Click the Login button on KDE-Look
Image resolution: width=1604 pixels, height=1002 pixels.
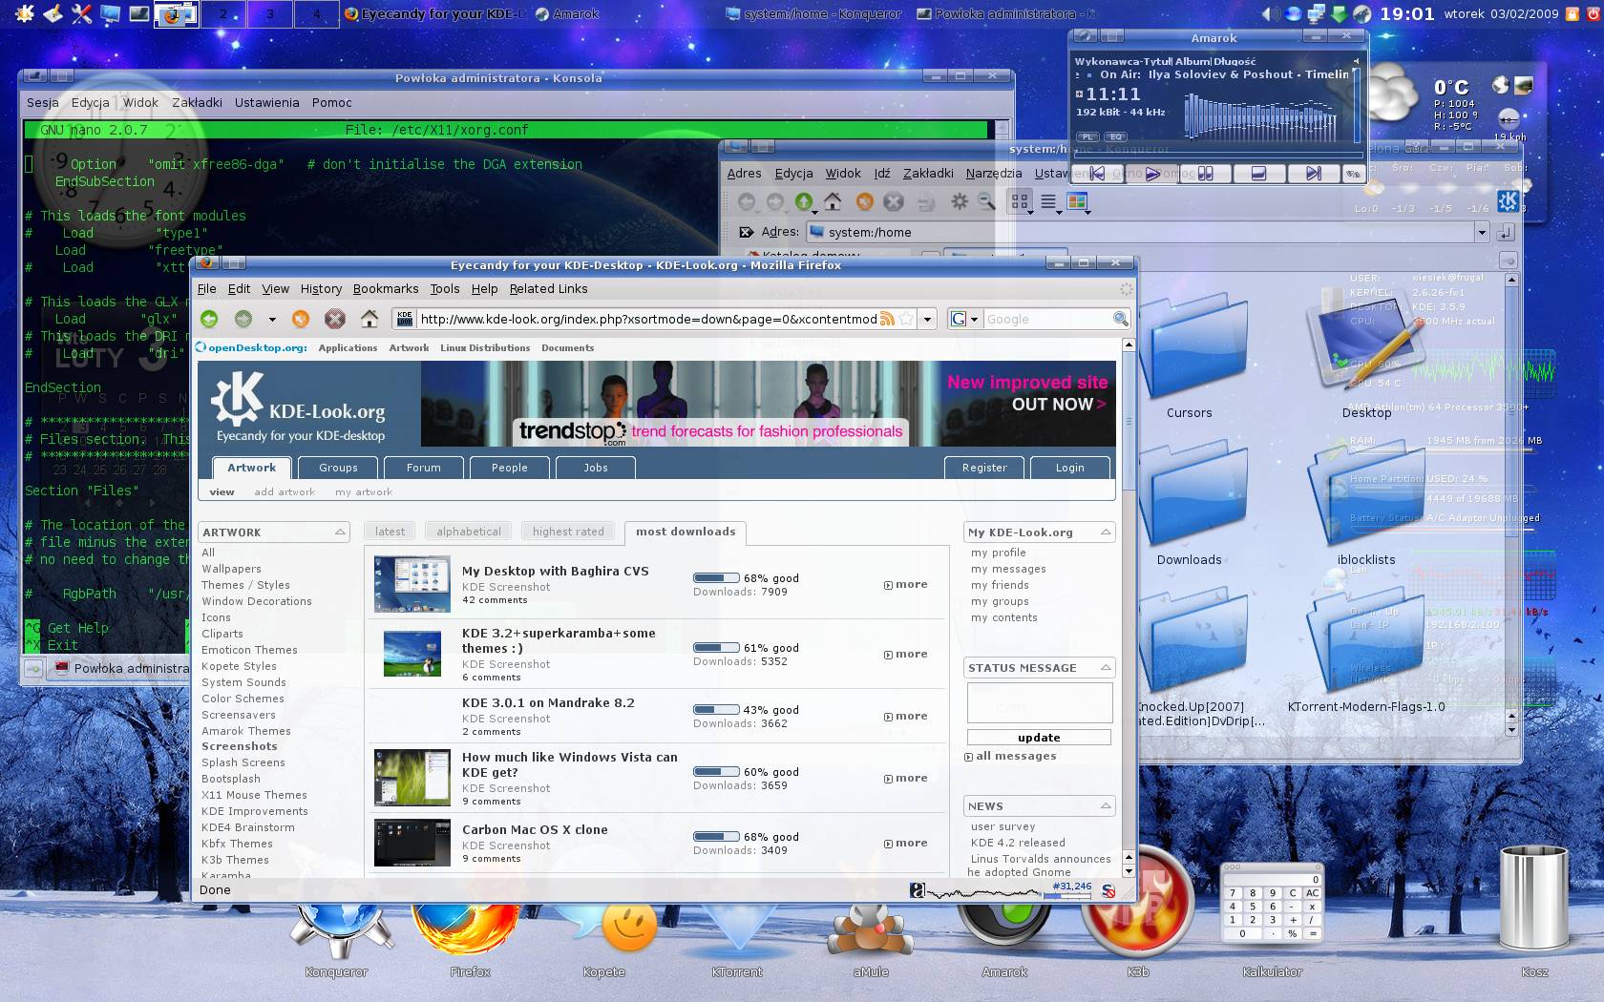click(x=1069, y=468)
